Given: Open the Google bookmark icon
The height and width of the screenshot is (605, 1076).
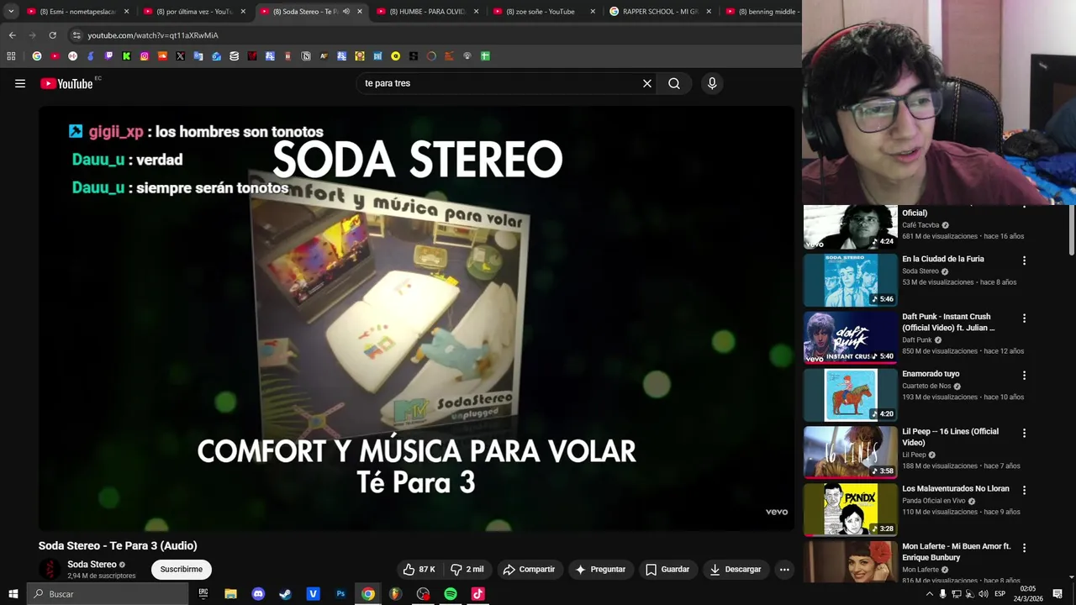Looking at the screenshot, I should tap(37, 56).
